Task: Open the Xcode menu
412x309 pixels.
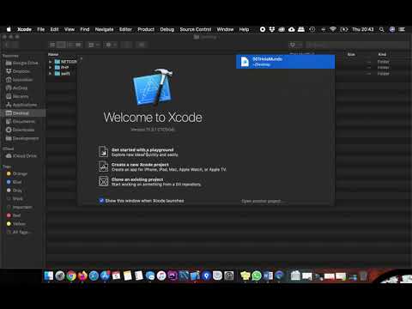Action: pos(24,29)
